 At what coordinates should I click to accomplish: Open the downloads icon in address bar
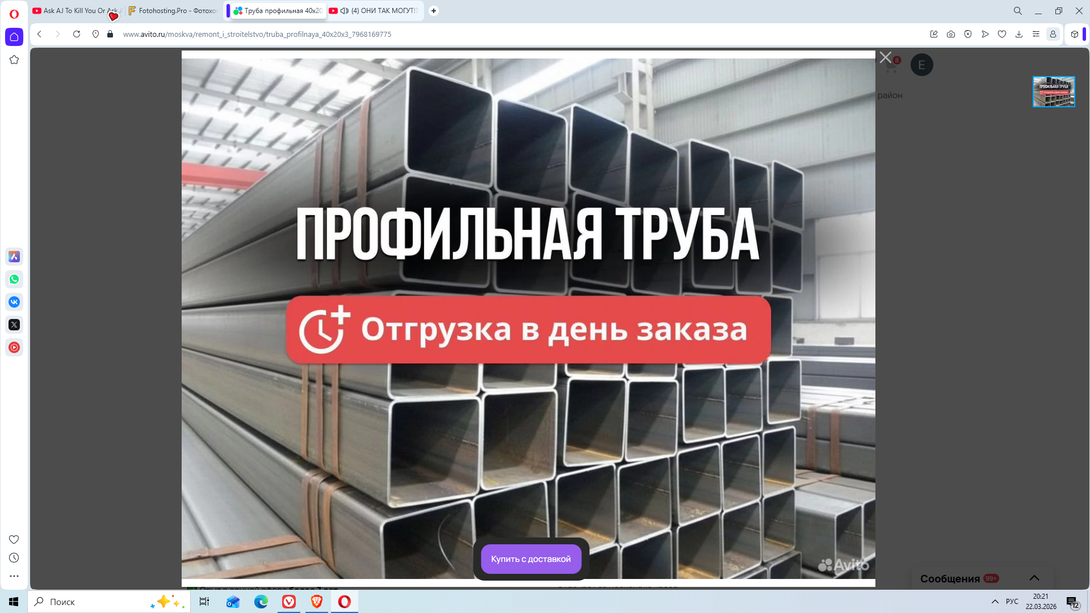1019,34
